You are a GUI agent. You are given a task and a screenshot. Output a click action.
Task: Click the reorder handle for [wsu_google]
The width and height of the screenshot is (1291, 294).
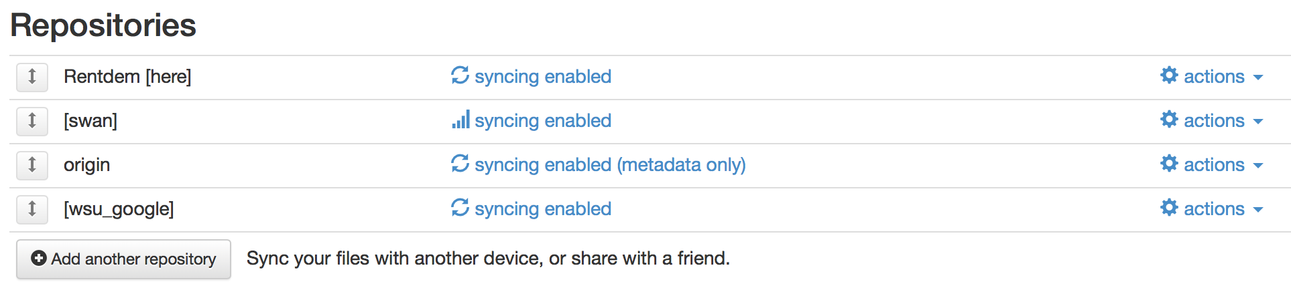tap(32, 209)
